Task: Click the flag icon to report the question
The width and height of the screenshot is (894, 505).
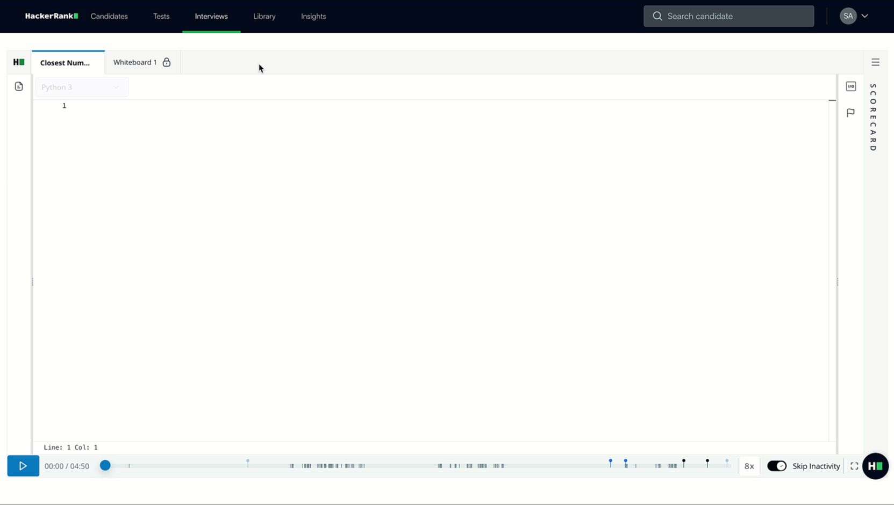Action: 851,113
